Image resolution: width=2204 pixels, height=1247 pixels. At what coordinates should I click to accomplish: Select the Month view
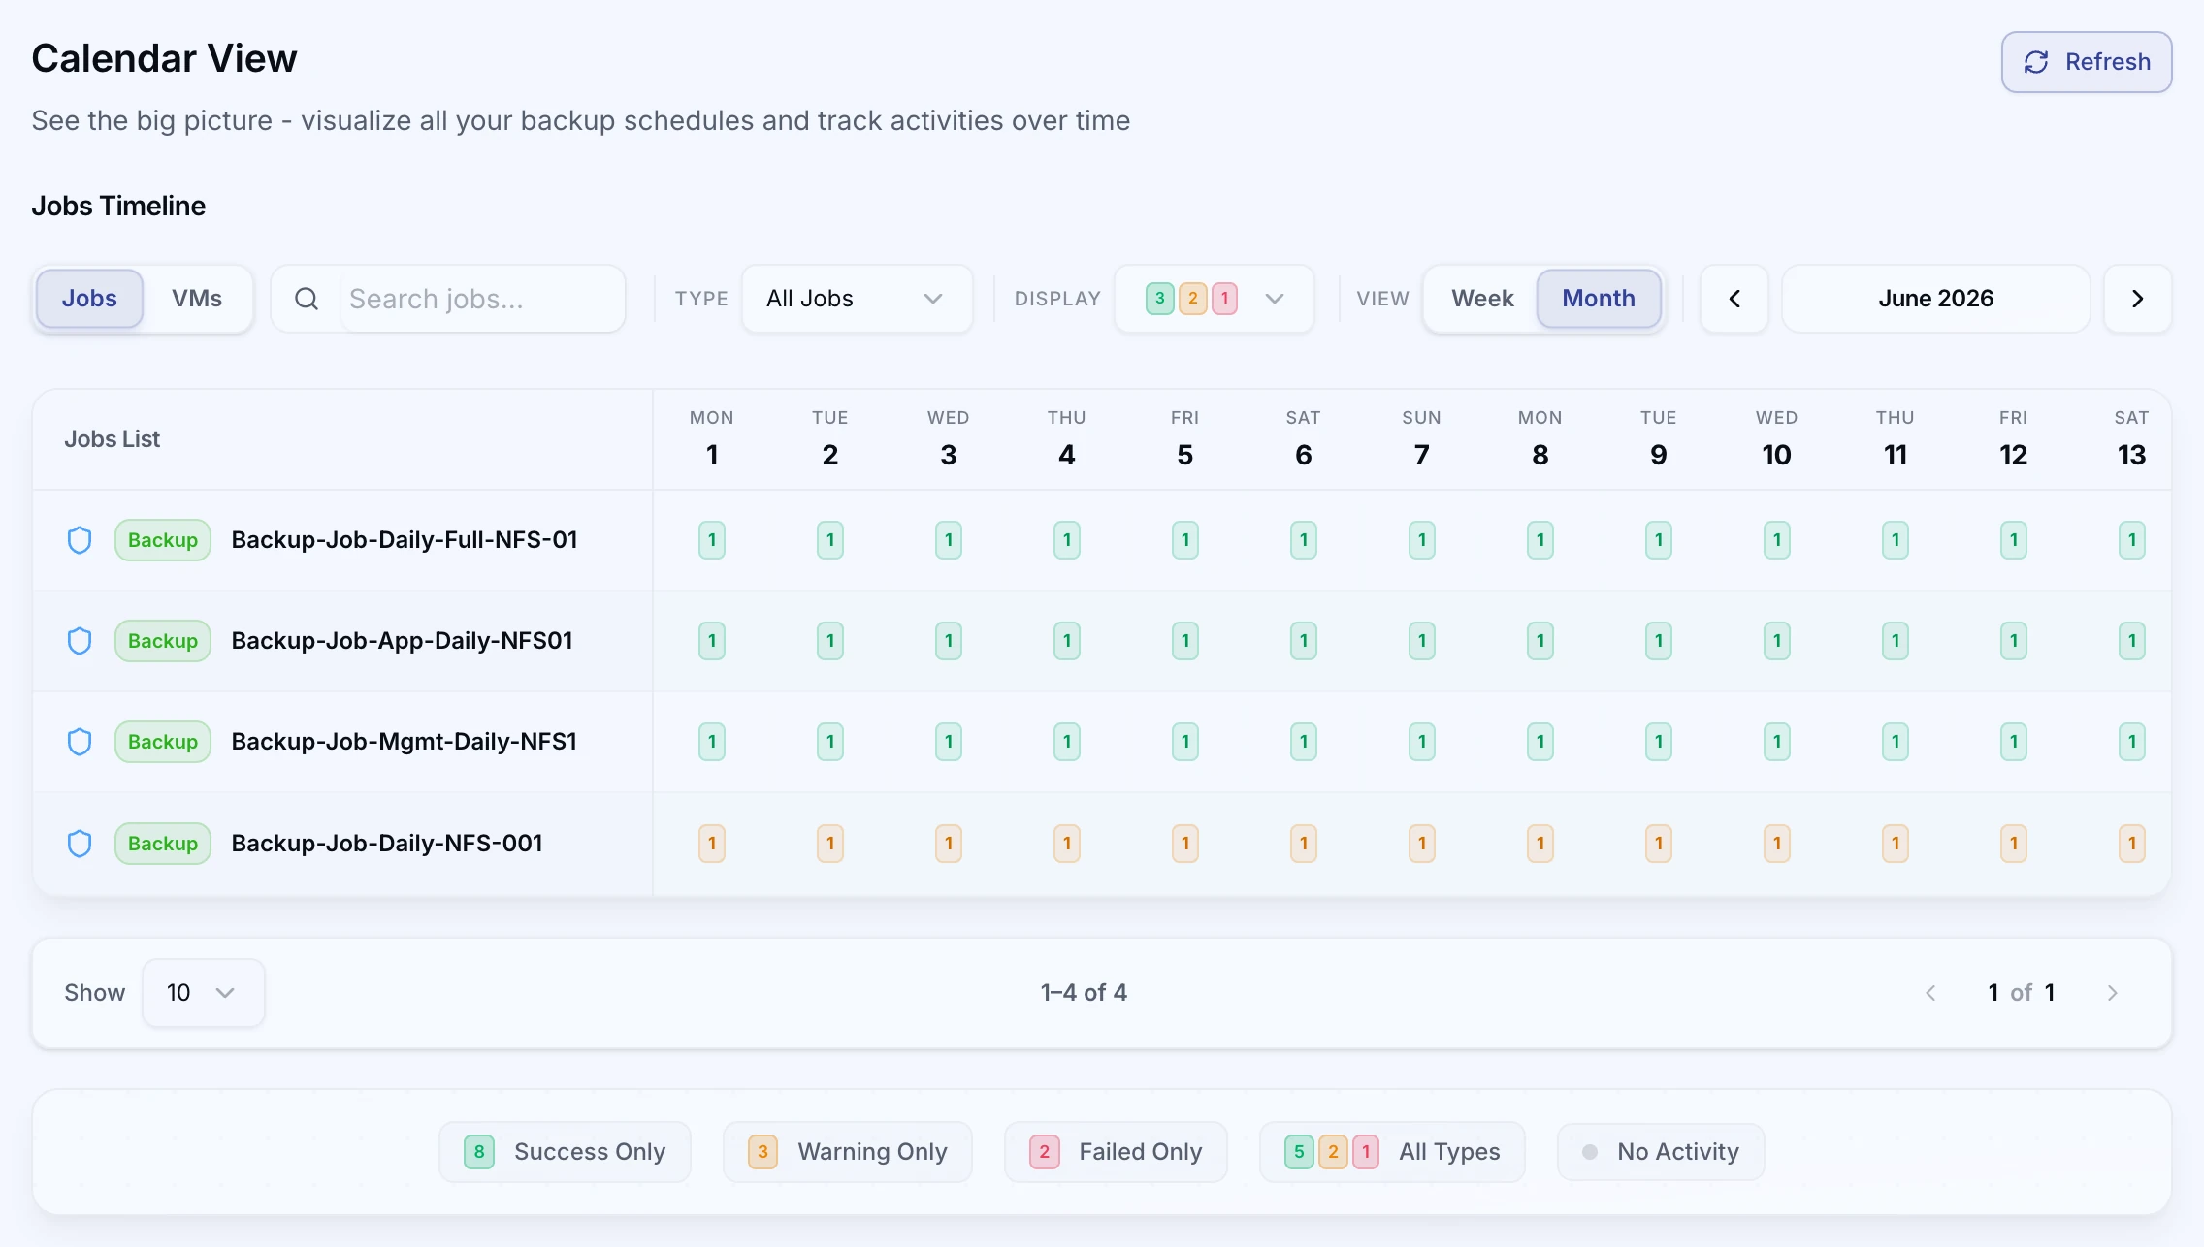coord(1599,299)
